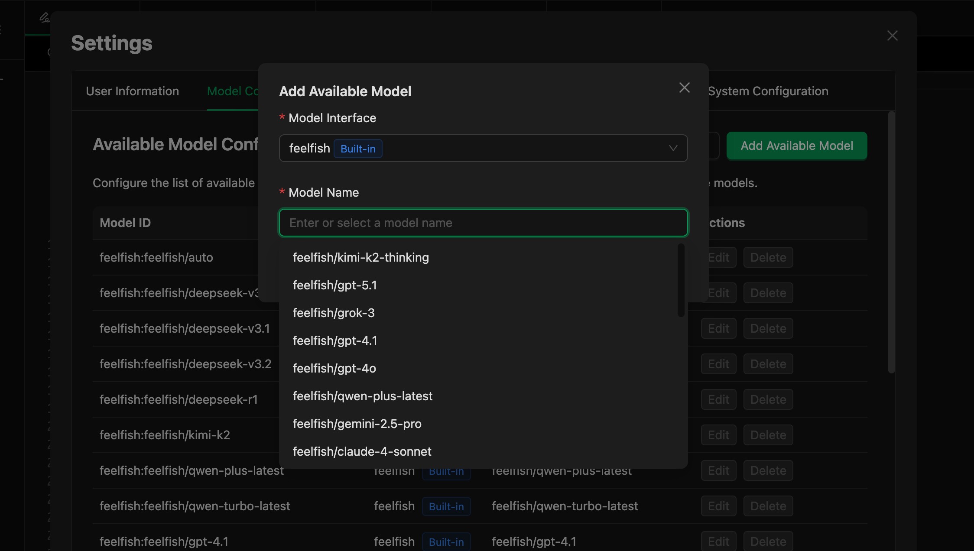Viewport: 974px width, 551px height.
Task: Click the pen icon at top left
Action: (44, 18)
